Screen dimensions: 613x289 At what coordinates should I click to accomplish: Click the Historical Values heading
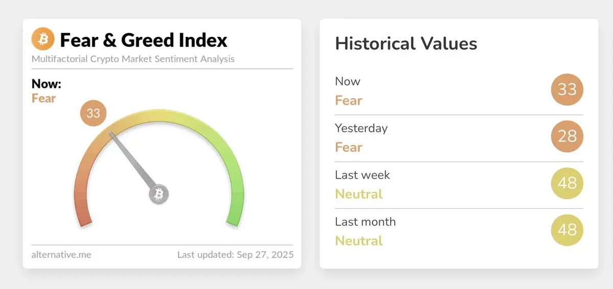pos(406,43)
